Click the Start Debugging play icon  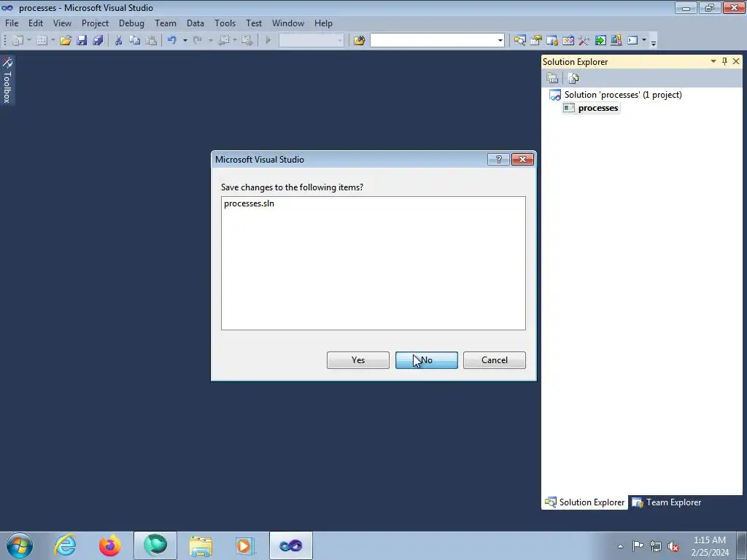[x=268, y=41]
